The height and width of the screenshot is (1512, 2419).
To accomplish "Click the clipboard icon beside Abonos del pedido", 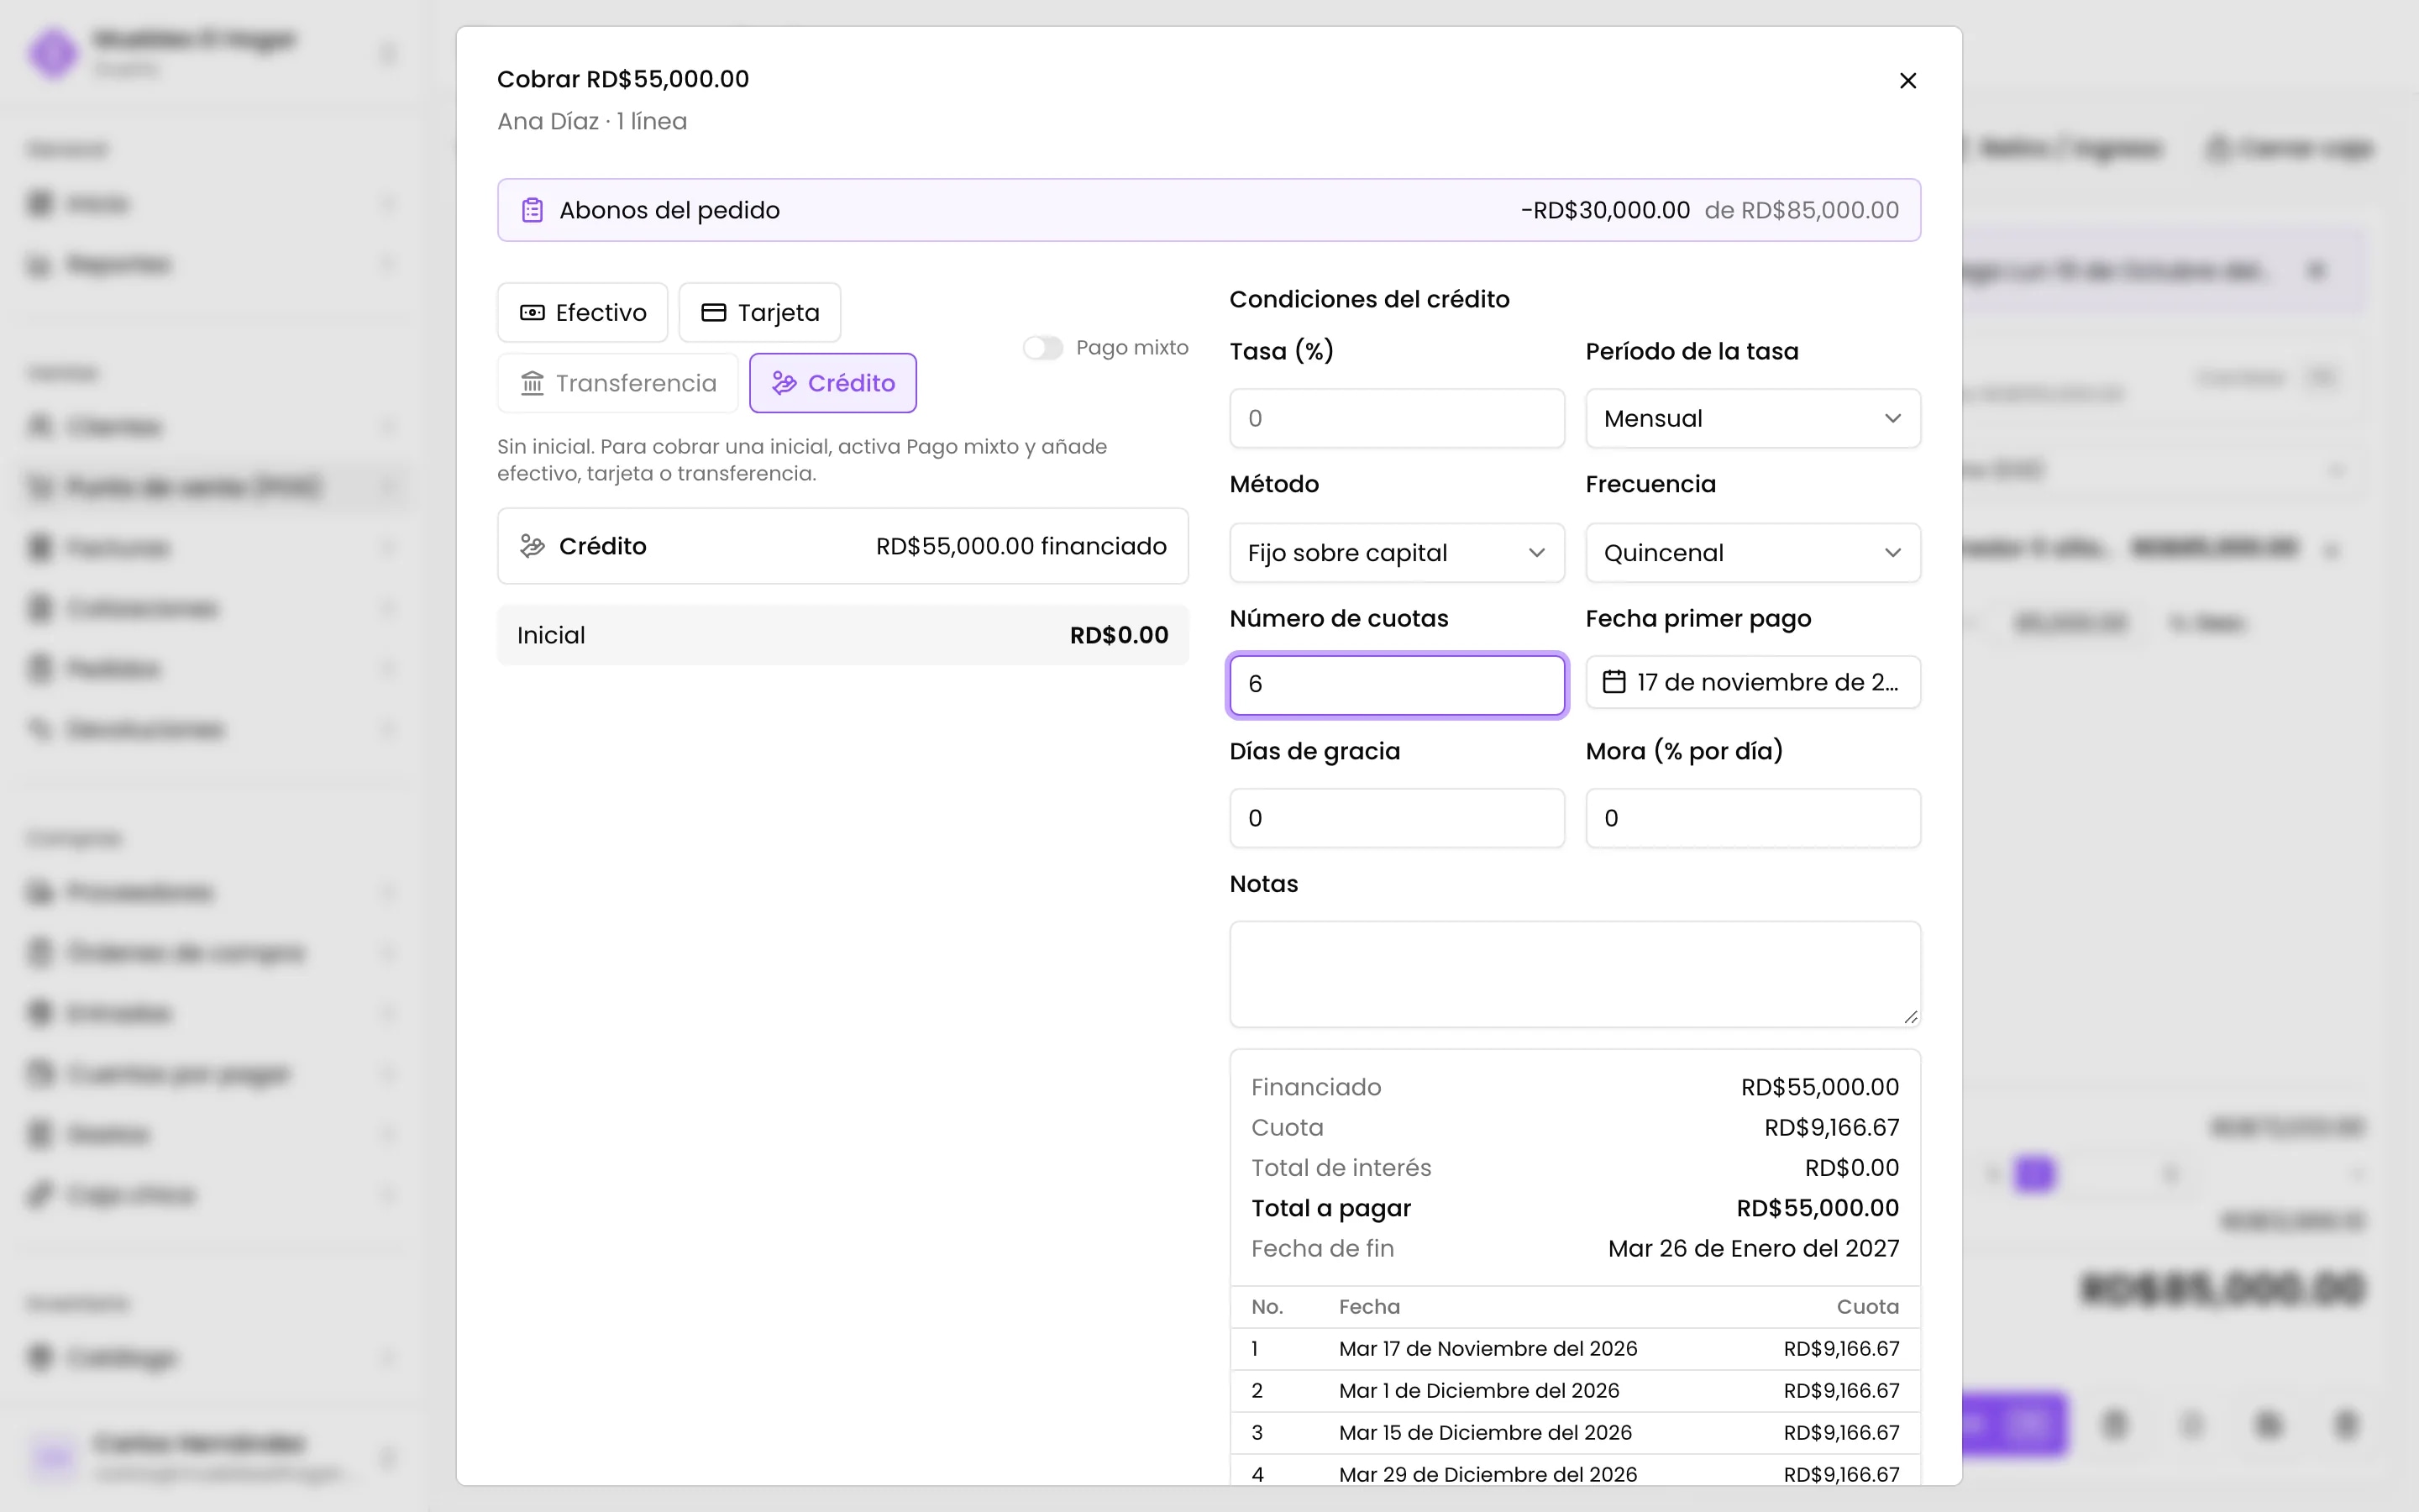I will (532, 210).
